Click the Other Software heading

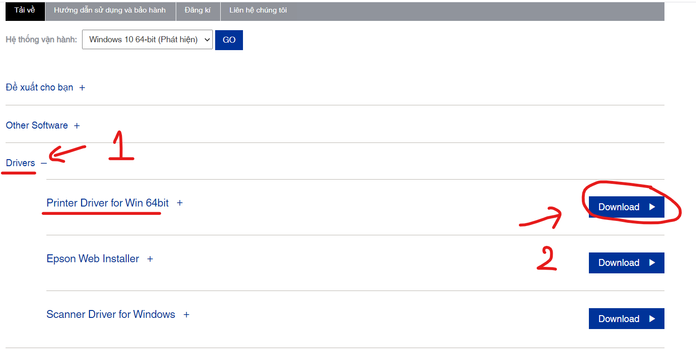pyautogui.click(x=37, y=126)
